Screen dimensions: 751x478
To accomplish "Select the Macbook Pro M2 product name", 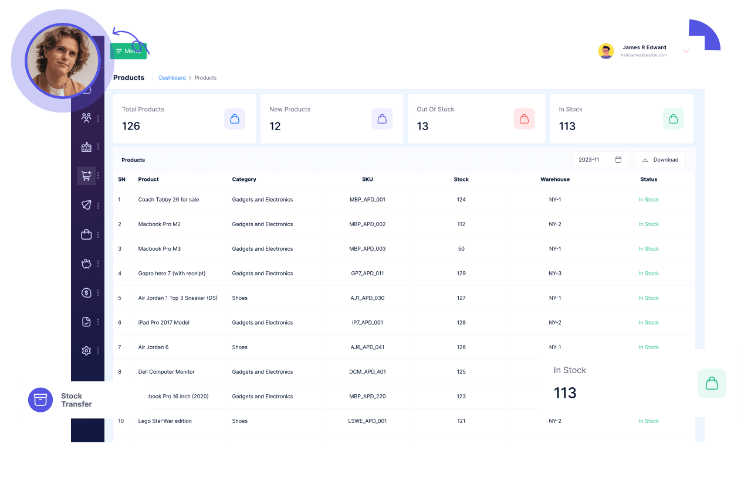I will point(160,224).
